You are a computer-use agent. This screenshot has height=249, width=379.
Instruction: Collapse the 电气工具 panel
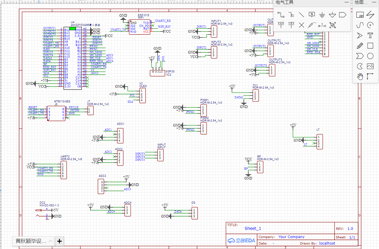click(347, 2)
